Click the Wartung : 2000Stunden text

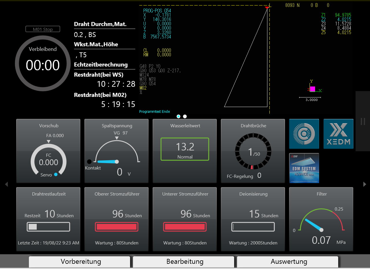253,243
